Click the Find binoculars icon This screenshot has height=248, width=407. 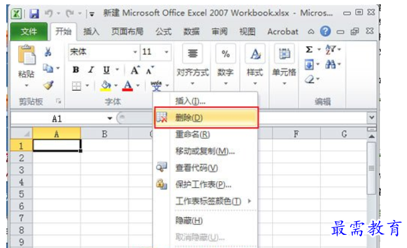330,64
